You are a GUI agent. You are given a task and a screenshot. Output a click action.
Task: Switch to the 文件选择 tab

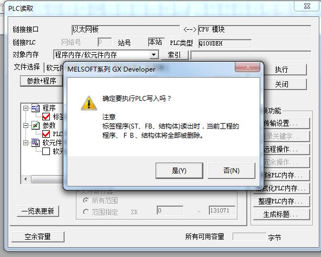[27, 67]
